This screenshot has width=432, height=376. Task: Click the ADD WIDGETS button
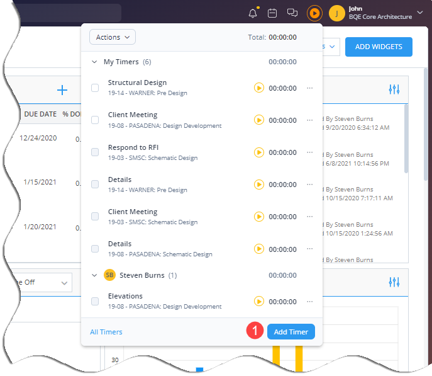tap(378, 47)
